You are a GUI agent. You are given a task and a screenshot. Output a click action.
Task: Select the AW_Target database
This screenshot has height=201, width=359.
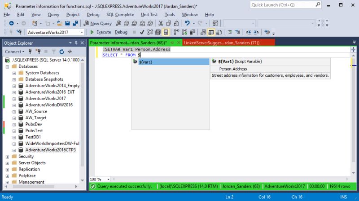pyautogui.click(x=36, y=118)
